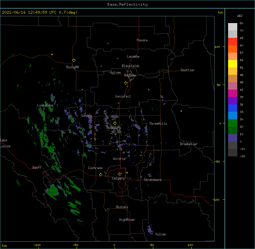255x249 pixels.
Task: Click the red 65 dBZ color swatch
Action: [x=233, y=42]
